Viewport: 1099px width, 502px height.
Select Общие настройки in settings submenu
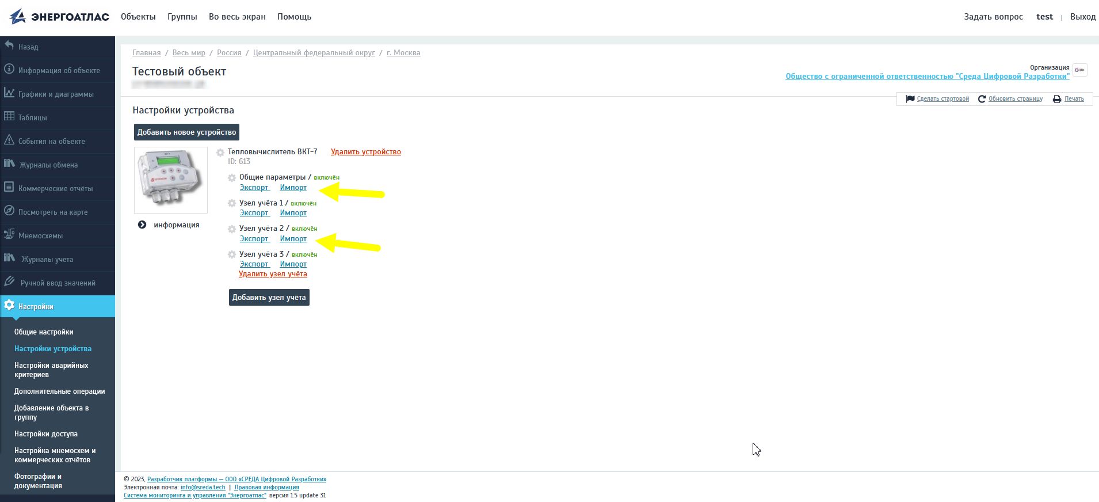coord(44,332)
